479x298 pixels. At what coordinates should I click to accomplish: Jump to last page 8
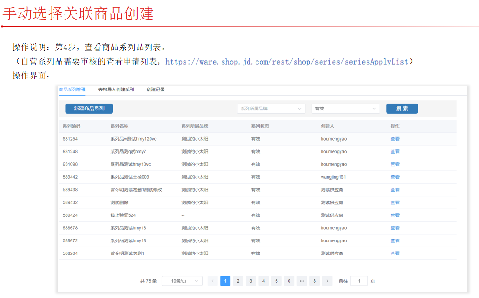(x=315, y=281)
